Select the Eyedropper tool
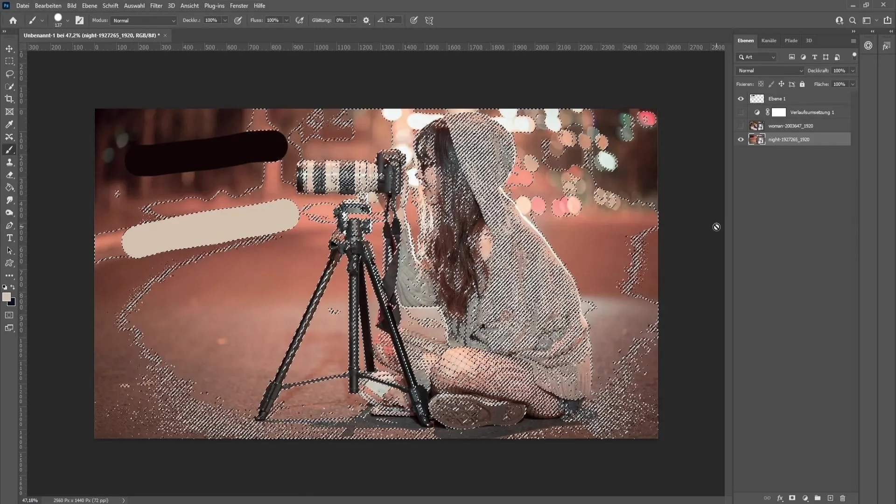The width and height of the screenshot is (896, 504). click(x=9, y=124)
